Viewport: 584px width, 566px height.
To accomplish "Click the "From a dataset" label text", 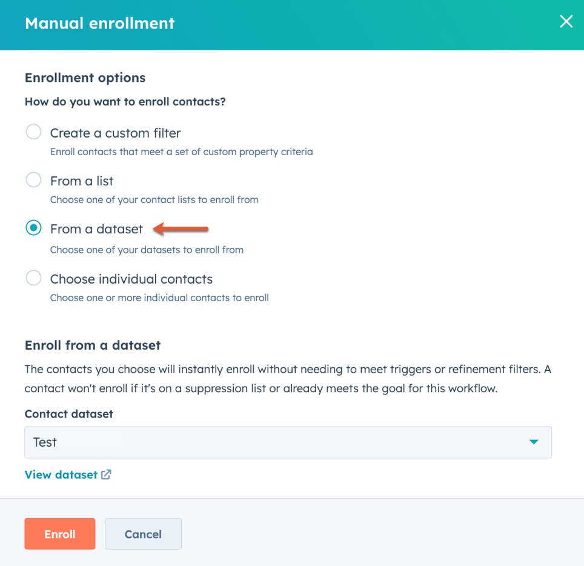I will 96,229.
